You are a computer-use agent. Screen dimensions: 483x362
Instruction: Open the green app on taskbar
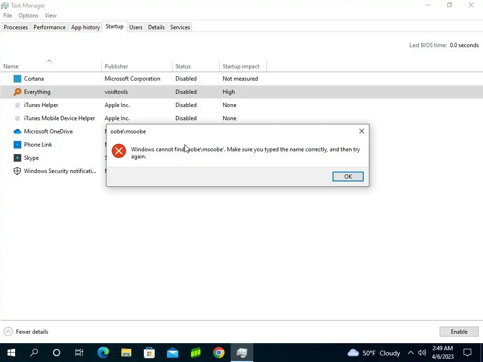click(196, 353)
